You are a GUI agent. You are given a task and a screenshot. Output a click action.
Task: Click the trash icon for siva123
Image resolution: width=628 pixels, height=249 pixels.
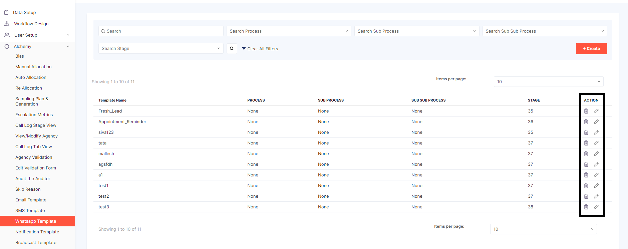tap(586, 132)
